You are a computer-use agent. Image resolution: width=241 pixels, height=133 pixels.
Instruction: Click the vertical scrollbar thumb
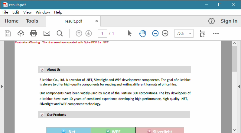click(x=234, y=59)
